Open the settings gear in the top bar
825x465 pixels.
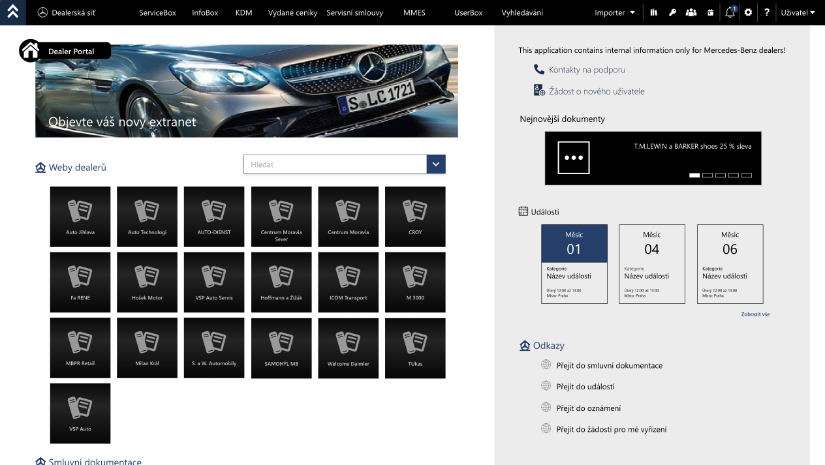tap(747, 12)
